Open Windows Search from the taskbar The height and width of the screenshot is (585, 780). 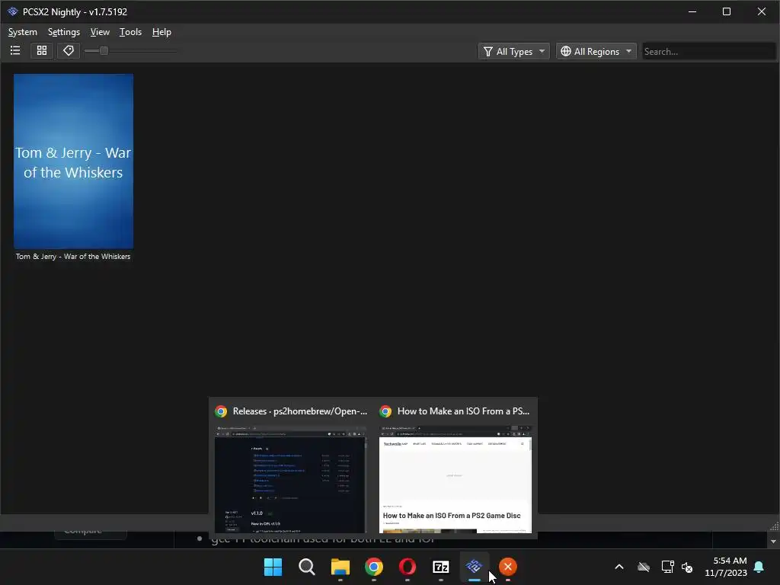click(x=306, y=567)
